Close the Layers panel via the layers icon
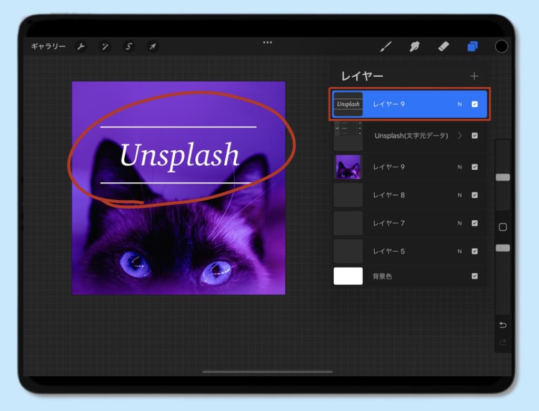 (x=473, y=46)
